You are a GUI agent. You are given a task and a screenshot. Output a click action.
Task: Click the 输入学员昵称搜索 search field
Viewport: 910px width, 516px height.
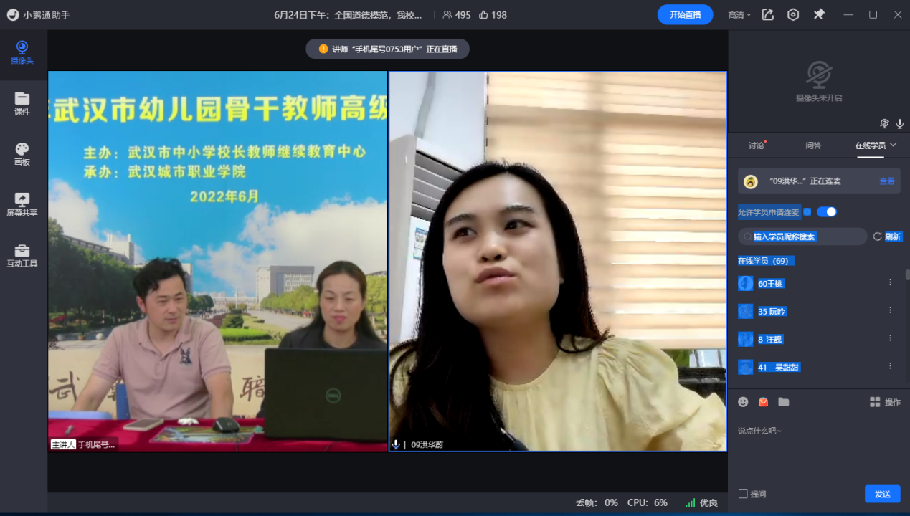[x=803, y=236]
